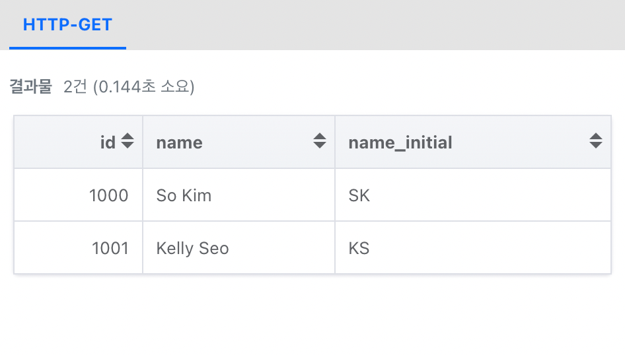Click the up arrow in name_initial header
This screenshot has width=625, height=355.
(596, 137)
